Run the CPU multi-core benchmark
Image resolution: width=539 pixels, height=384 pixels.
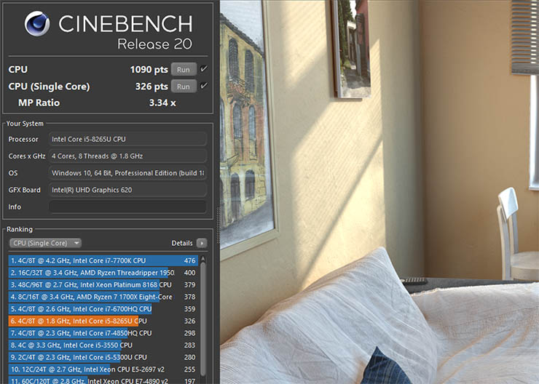click(x=183, y=70)
